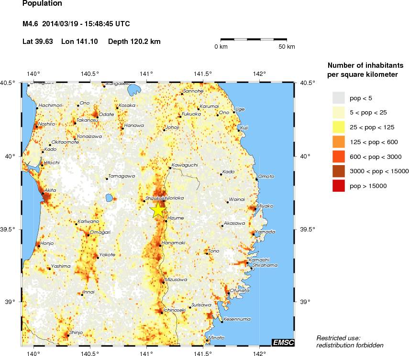Viewport: 409px width, 356px height.
Task: Pick the Hanamaki city marker dot
Action: tap(160, 246)
